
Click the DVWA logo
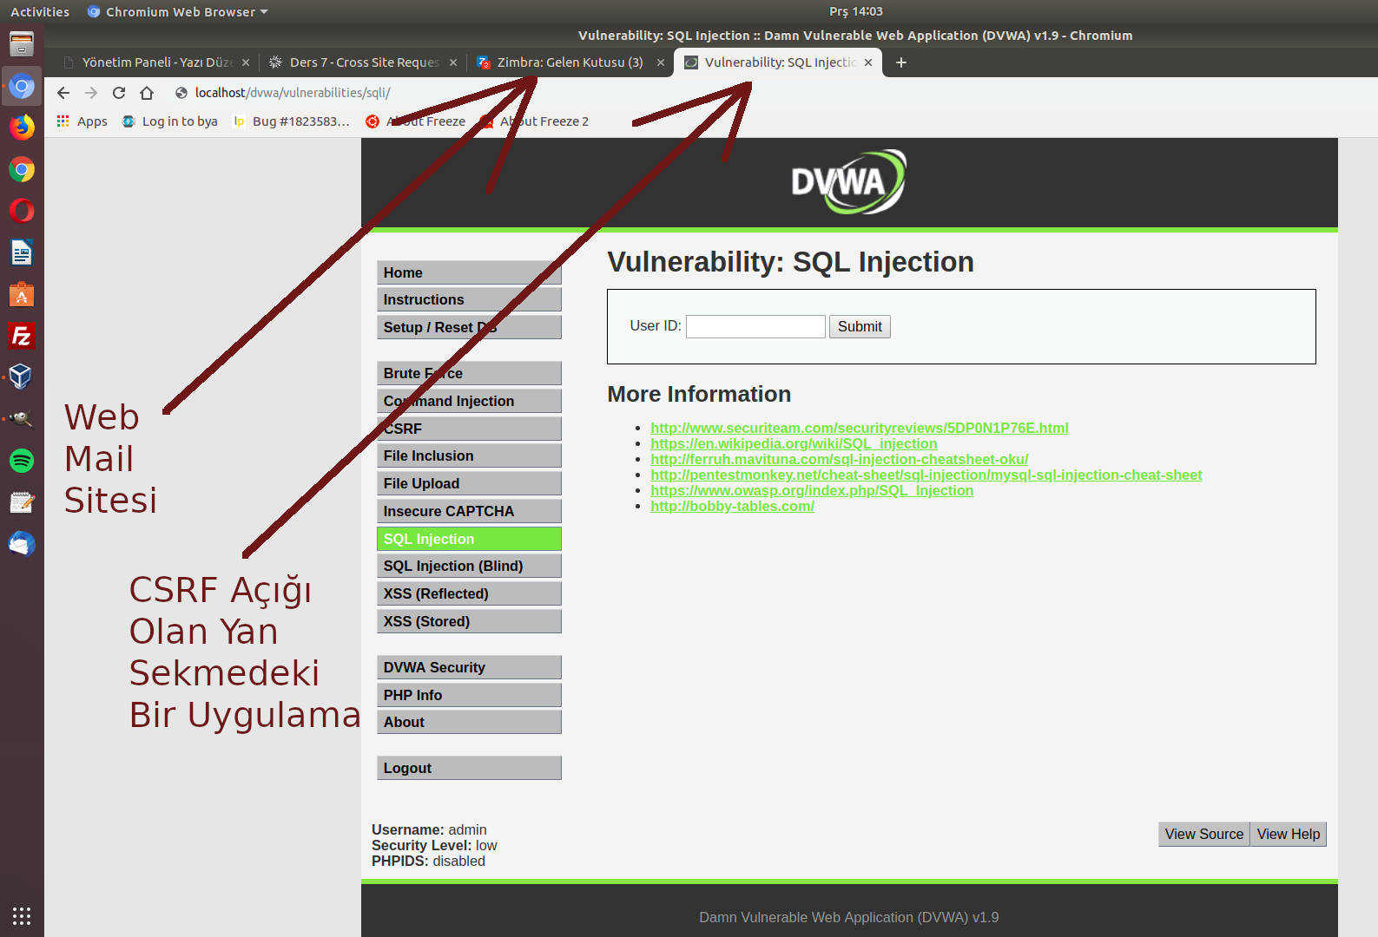848,182
